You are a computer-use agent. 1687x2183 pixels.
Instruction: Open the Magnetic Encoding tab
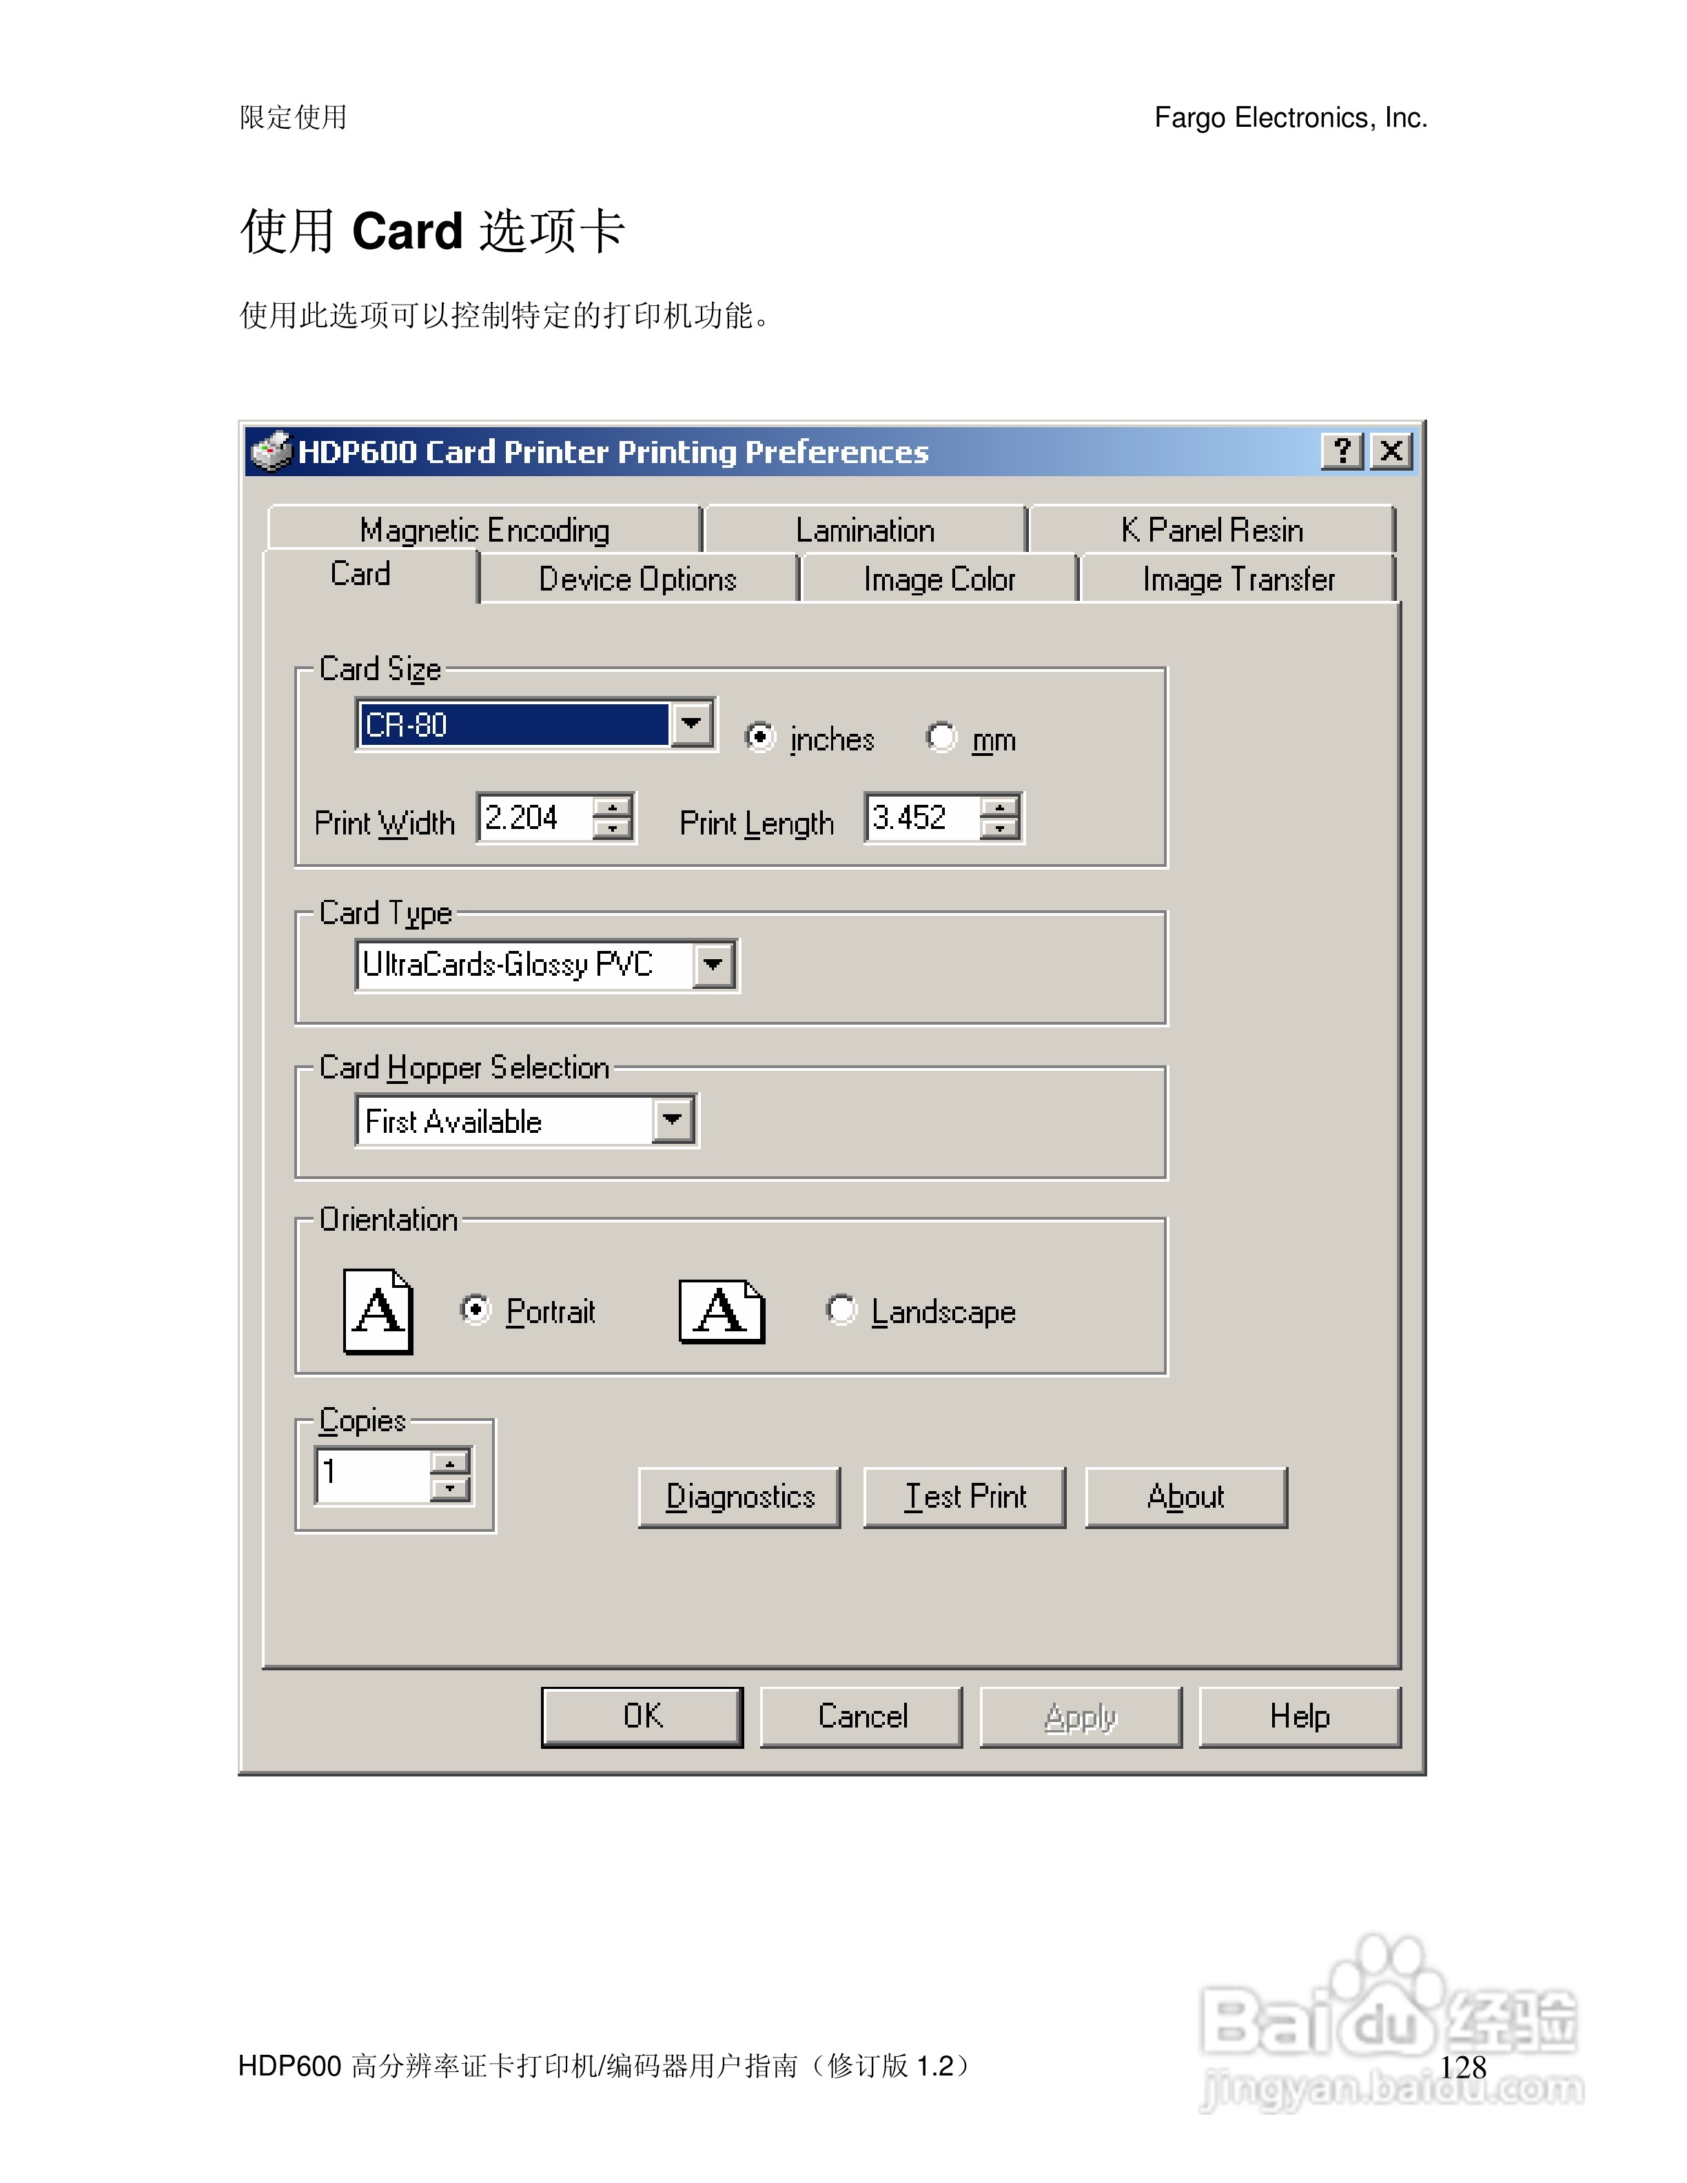(484, 530)
